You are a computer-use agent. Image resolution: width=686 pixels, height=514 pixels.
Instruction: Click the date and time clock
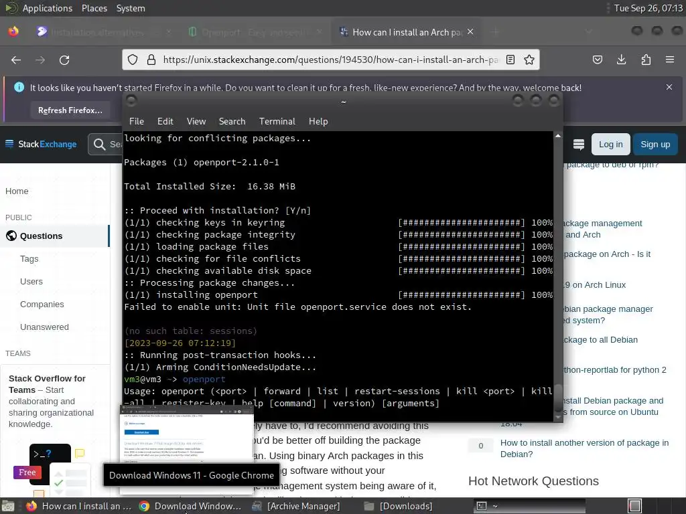click(648, 8)
